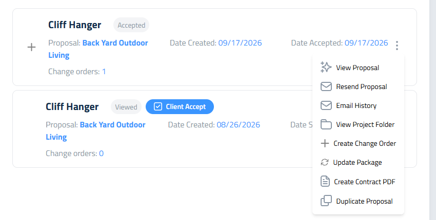This screenshot has height=220, width=436.
Task: Click the Create Change Order plus icon
Action: [325, 143]
